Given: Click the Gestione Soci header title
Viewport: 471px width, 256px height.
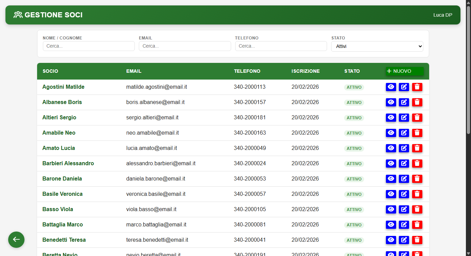Looking at the screenshot, I should (53, 15).
